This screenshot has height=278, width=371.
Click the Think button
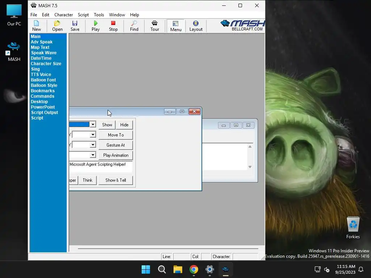point(88,180)
